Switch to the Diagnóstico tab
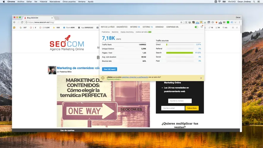 (x=122, y=27)
